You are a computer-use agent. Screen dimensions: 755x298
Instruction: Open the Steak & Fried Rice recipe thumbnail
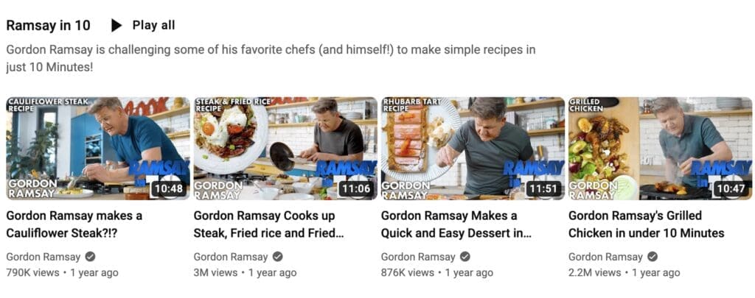[x=285, y=149]
